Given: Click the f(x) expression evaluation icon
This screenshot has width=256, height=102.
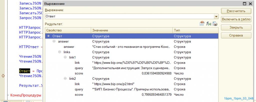Looking at the screenshot, I should (x=208, y=24).
